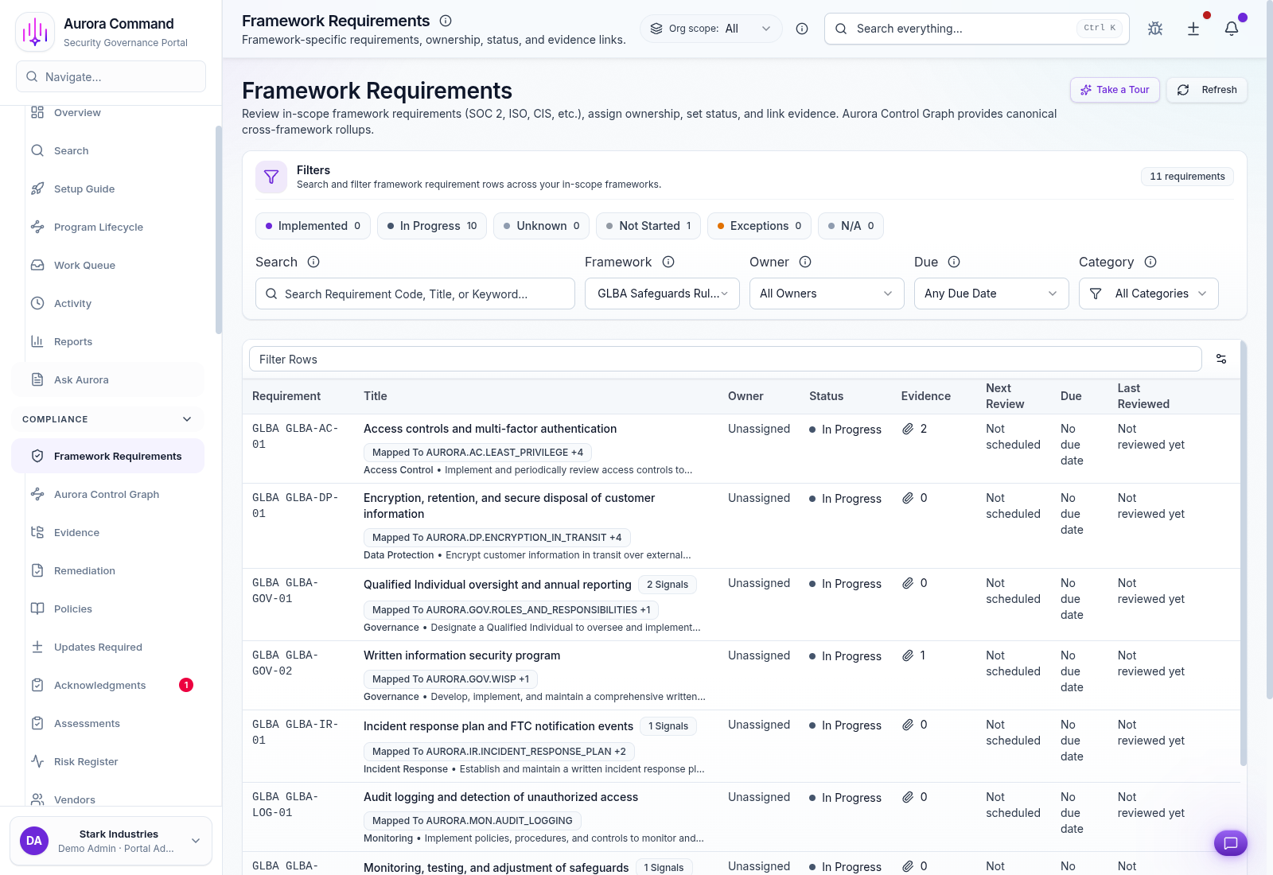
Task: Click the notifications bell icon
Action: [x=1231, y=28]
